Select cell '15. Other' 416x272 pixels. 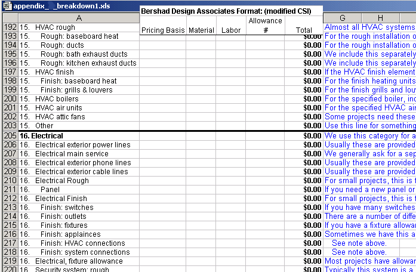(x=79, y=126)
